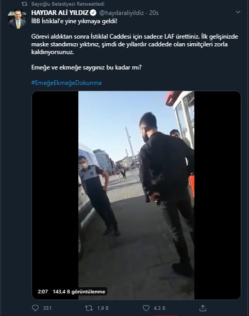Click the small retweet icon above tweet
This screenshot has height=316, width=249.
[x=24, y=4]
